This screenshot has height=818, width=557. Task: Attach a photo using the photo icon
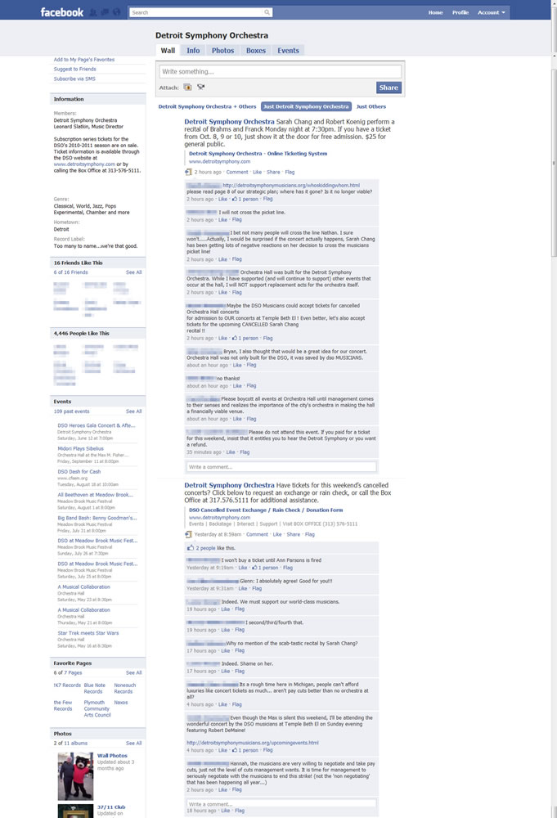tap(187, 88)
